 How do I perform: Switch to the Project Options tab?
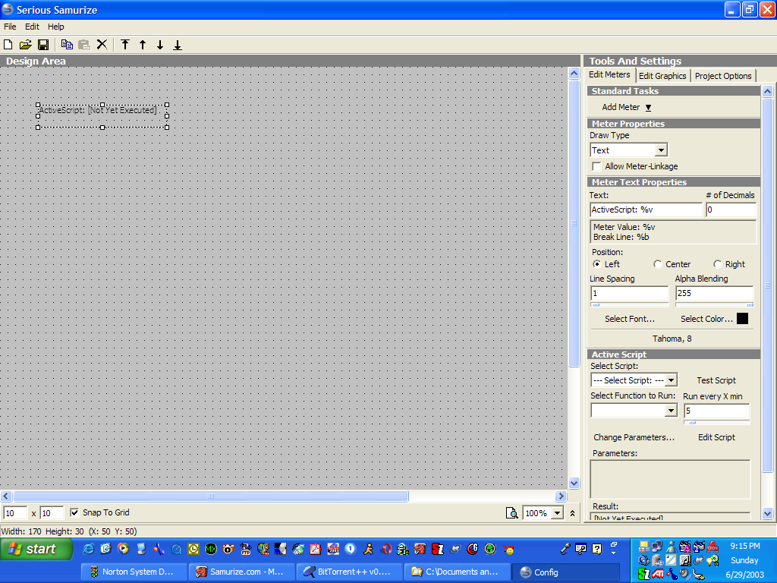pos(723,76)
